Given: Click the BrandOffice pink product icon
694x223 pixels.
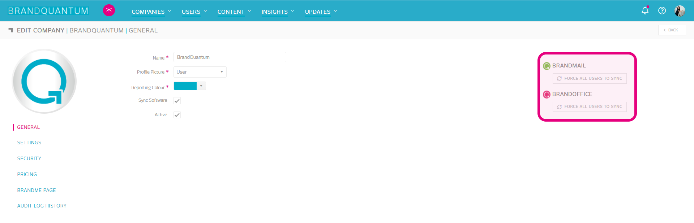Looking at the screenshot, I should point(547,95).
